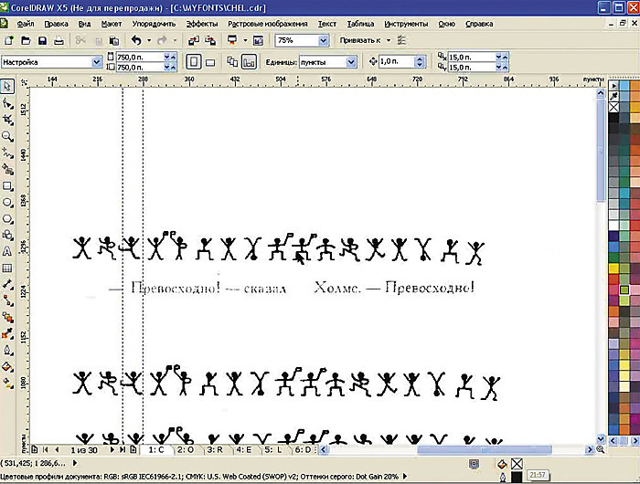Jump to the last page

coord(122,449)
